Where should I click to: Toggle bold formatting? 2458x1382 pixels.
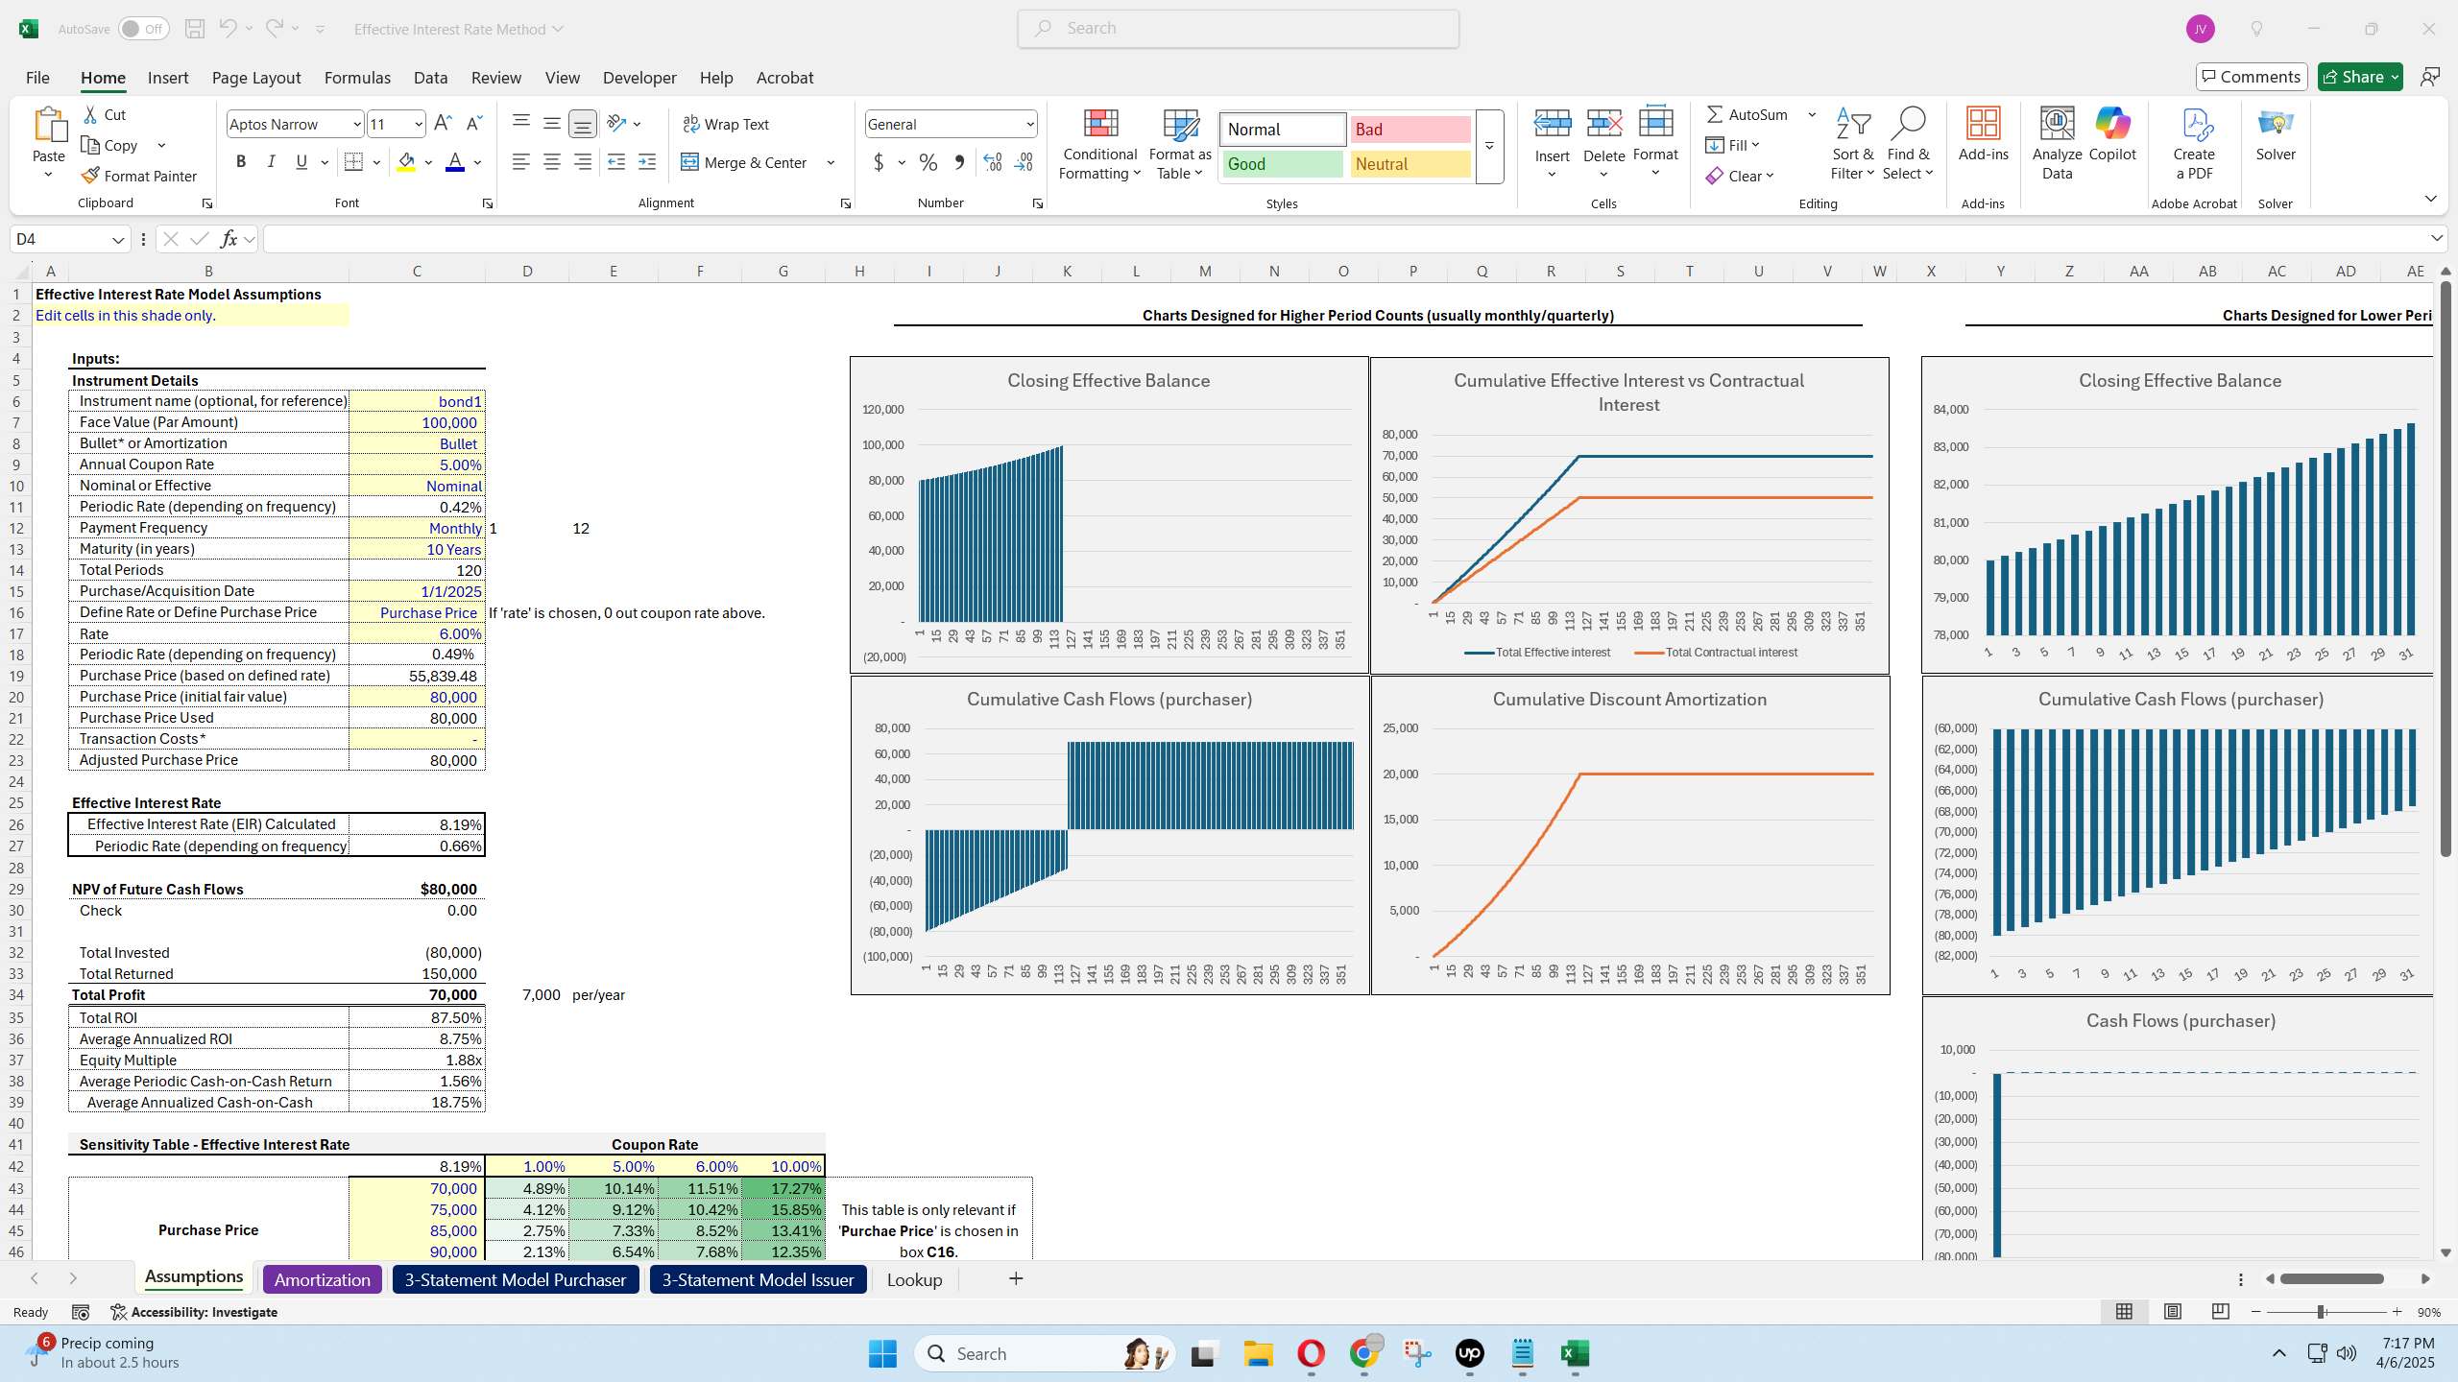point(240,160)
